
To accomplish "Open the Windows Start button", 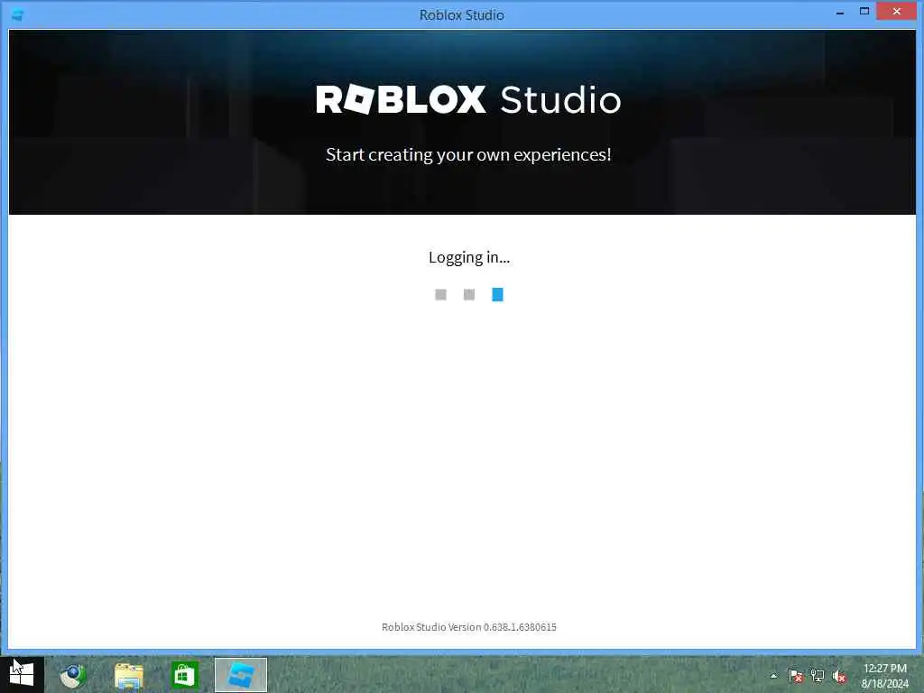I will (22, 675).
